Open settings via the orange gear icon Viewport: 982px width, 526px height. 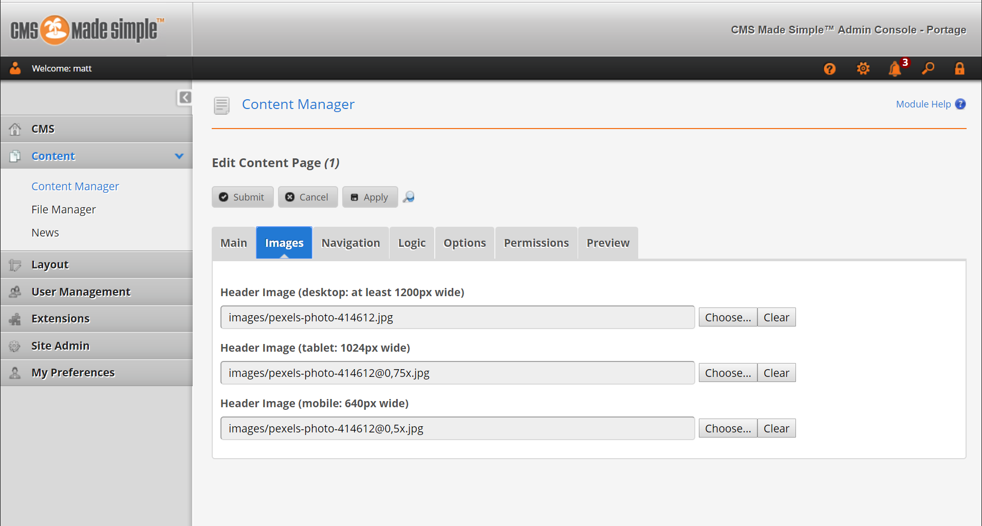(863, 68)
